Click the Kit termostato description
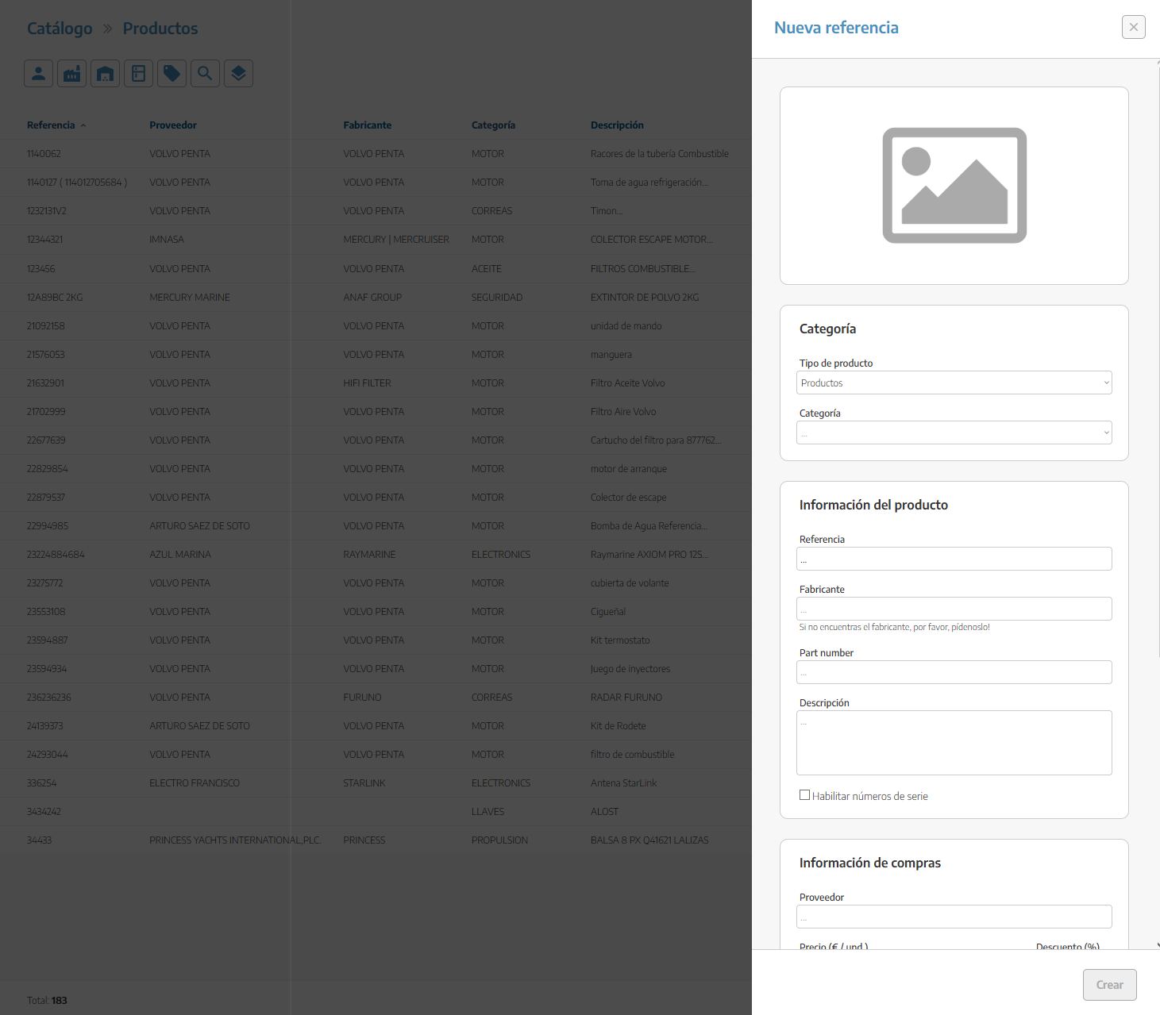The image size is (1160, 1015). (x=620, y=640)
